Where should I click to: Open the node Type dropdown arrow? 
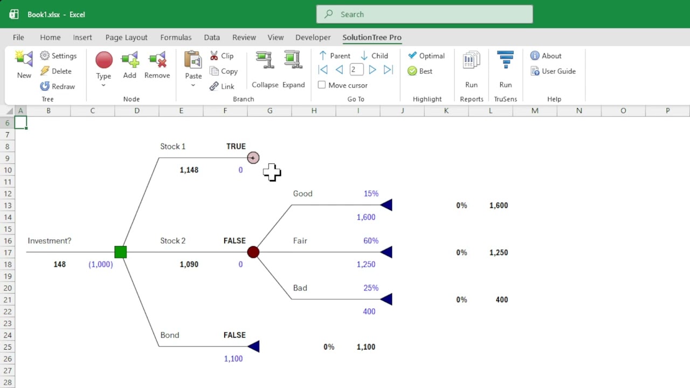pyautogui.click(x=103, y=86)
